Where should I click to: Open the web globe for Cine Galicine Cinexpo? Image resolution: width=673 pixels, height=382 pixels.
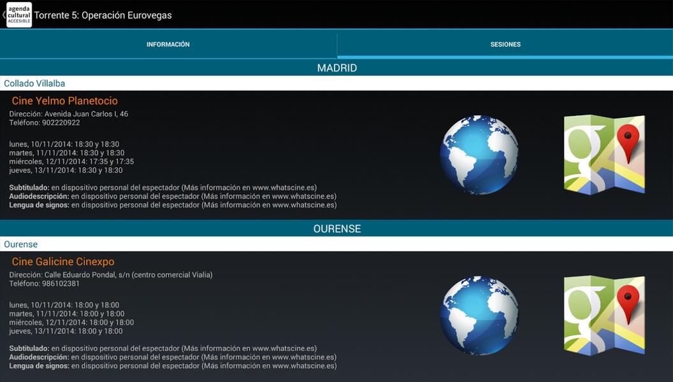tap(479, 316)
